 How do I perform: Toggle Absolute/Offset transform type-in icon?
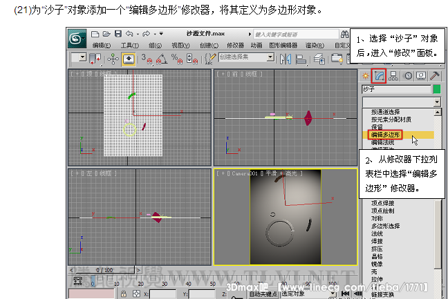(x=136, y=294)
